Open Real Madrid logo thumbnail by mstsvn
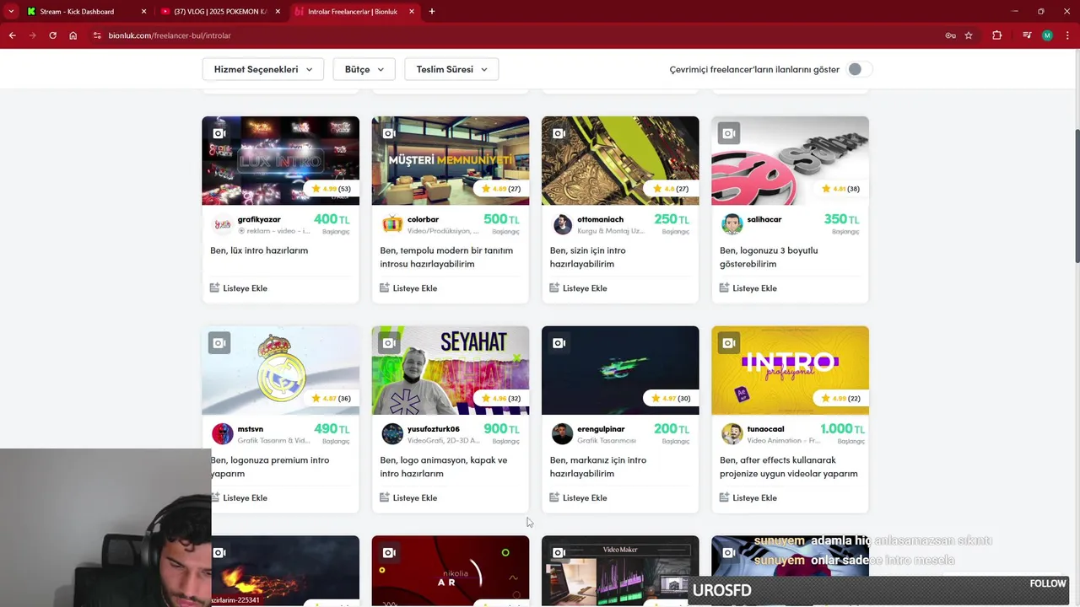 click(x=280, y=370)
